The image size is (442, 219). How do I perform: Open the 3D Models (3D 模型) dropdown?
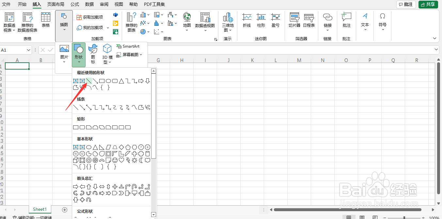[107, 54]
